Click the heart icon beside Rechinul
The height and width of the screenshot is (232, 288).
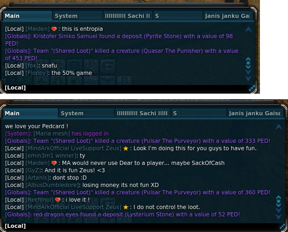(58, 200)
